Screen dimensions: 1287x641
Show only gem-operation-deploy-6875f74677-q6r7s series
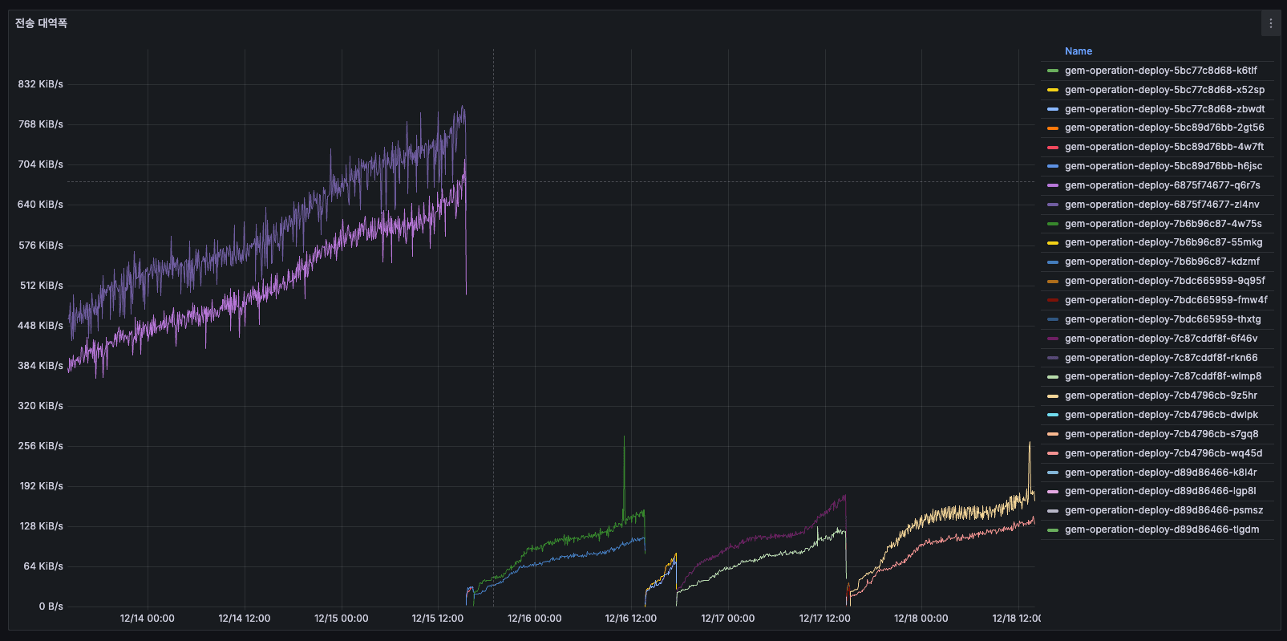click(1162, 185)
